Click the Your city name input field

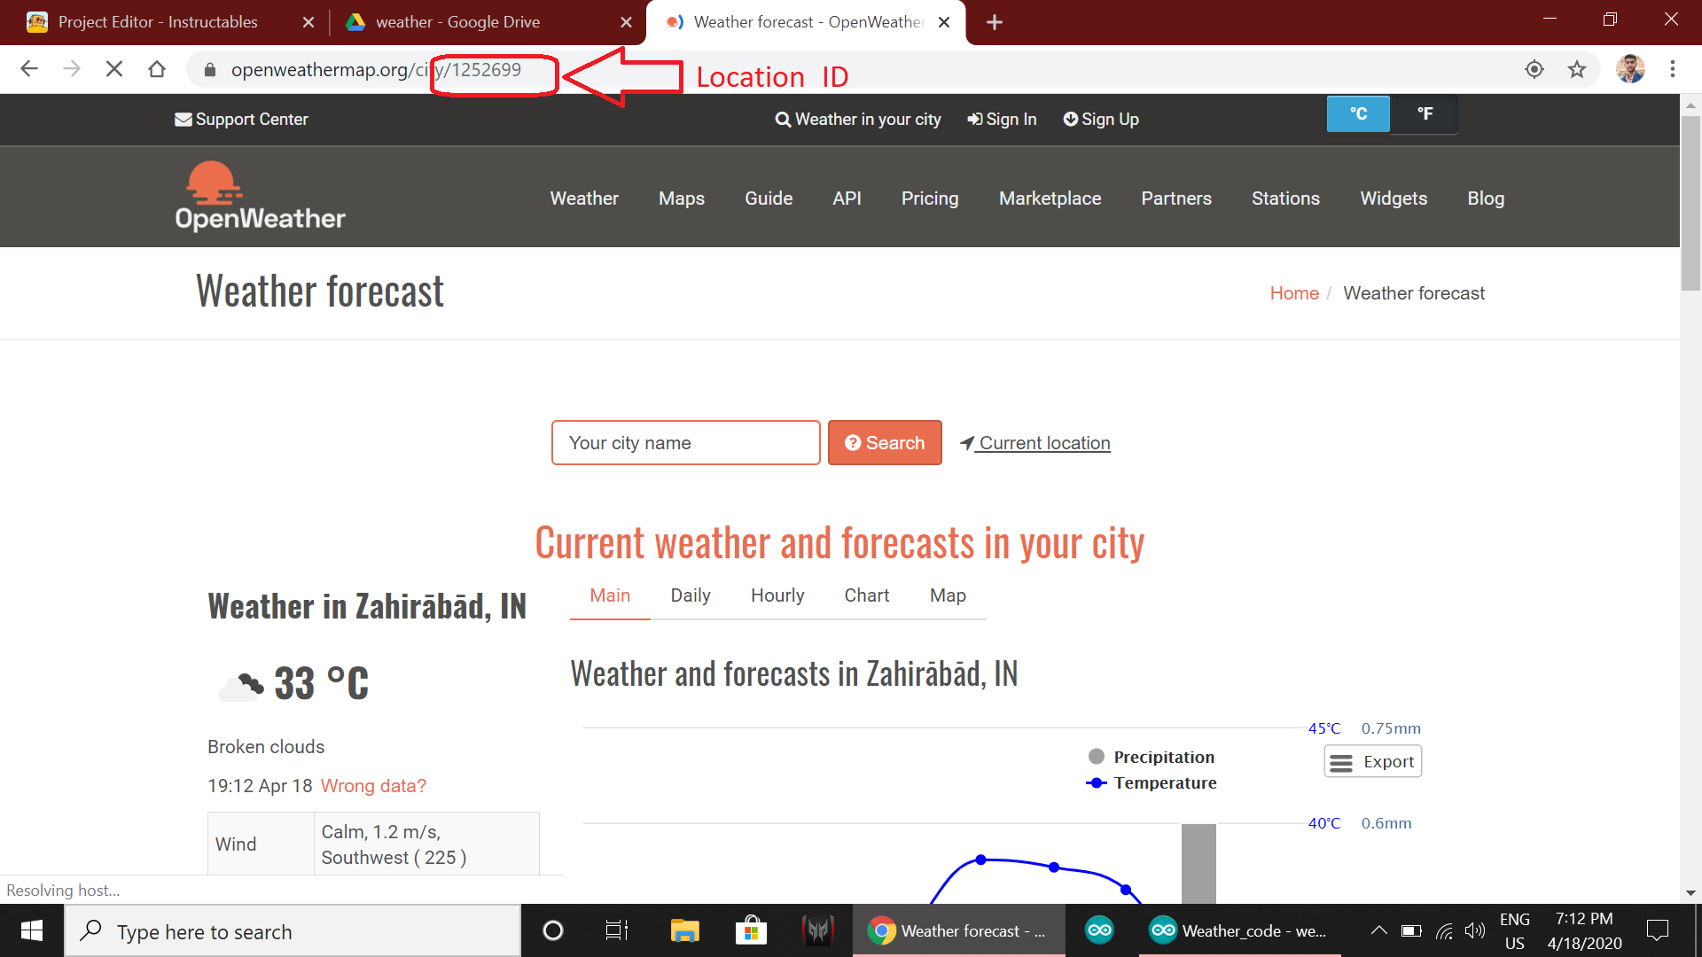[685, 443]
